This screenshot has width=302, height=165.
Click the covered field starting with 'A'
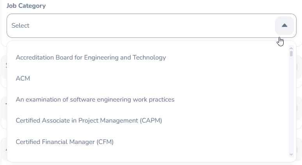4,149
